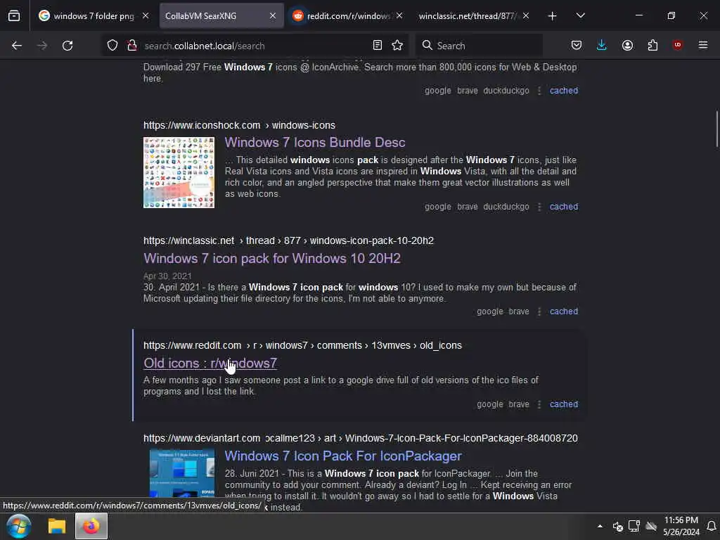Focus the toolbar Search box

click(x=480, y=46)
